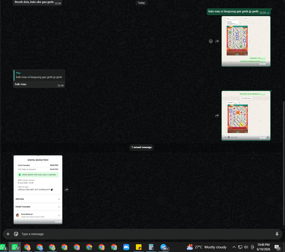Open the notification center icon
This screenshot has width=285, height=252.
pyautogui.click(x=278, y=247)
